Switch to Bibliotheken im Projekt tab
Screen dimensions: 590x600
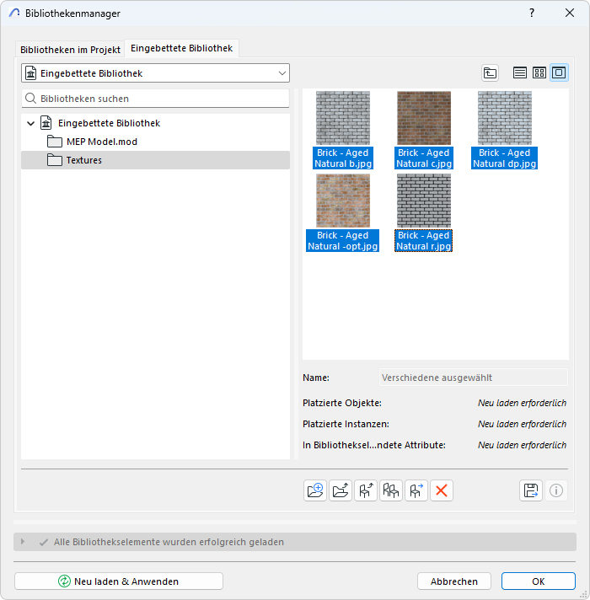[70, 50]
